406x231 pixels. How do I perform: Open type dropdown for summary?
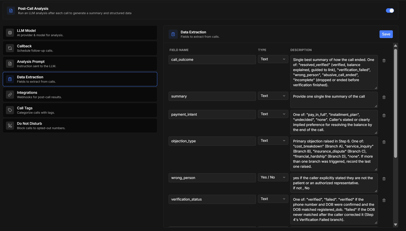(273, 96)
